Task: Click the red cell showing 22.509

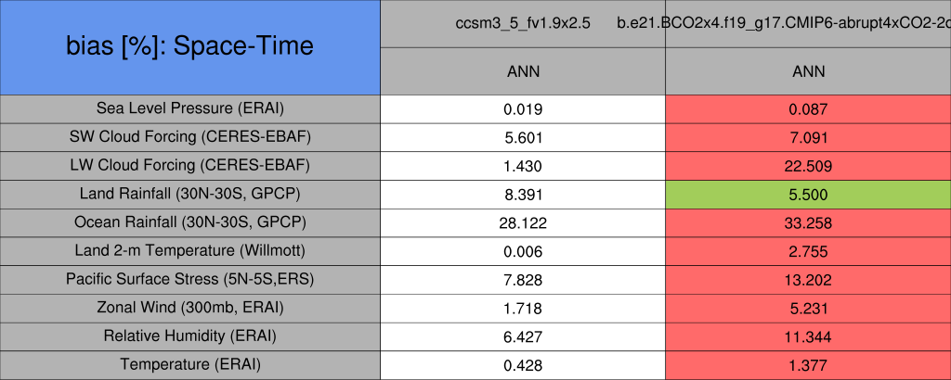Action: (x=808, y=166)
